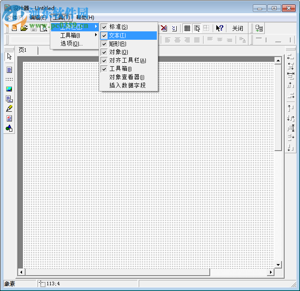Image resolution: width=300 pixels, height=291 pixels.
Task: Toggle the show grid icon
Action: point(187,28)
